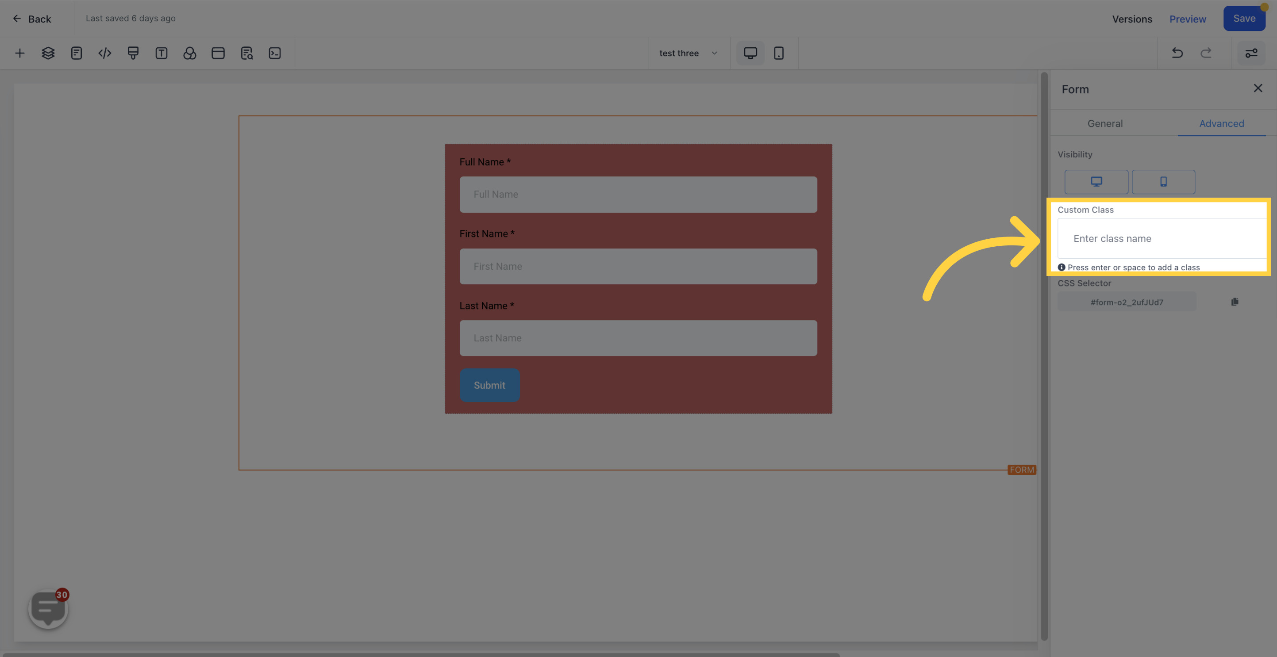Open the 'test three' page dropdown

click(x=688, y=53)
